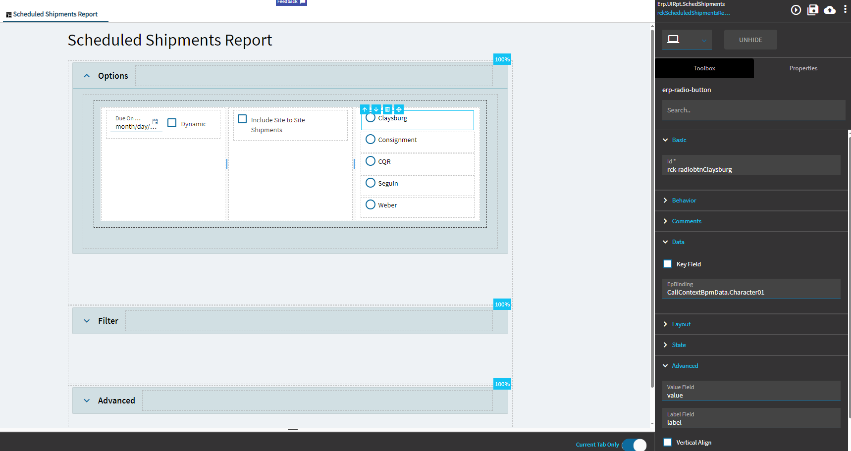Click the Due On calendar icon
The image size is (851, 451).
point(155,121)
